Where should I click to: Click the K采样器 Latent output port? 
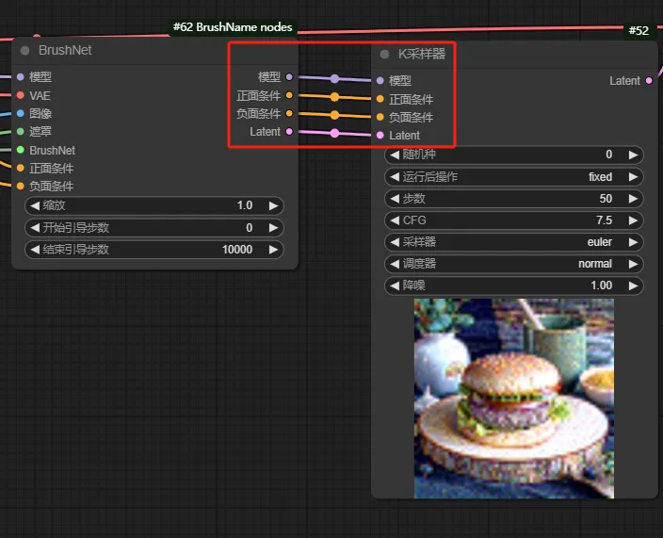pyautogui.click(x=649, y=80)
